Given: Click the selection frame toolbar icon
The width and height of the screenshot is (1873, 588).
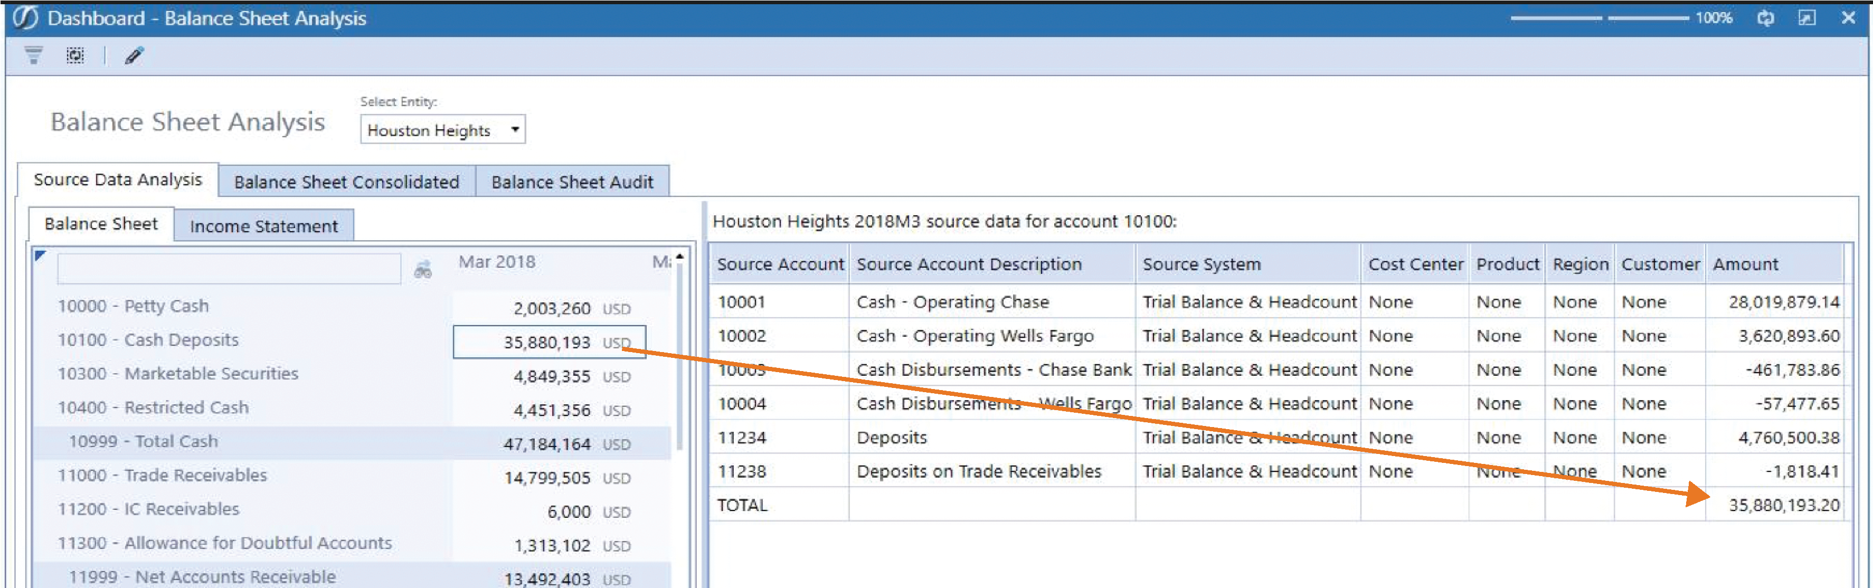Looking at the screenshot, I should coord(75,55).
